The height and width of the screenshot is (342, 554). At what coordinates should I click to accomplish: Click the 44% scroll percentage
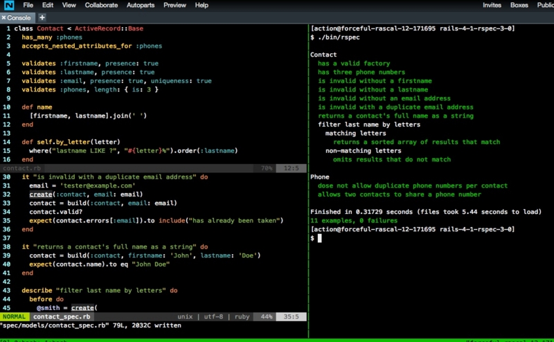coord(267,316)
